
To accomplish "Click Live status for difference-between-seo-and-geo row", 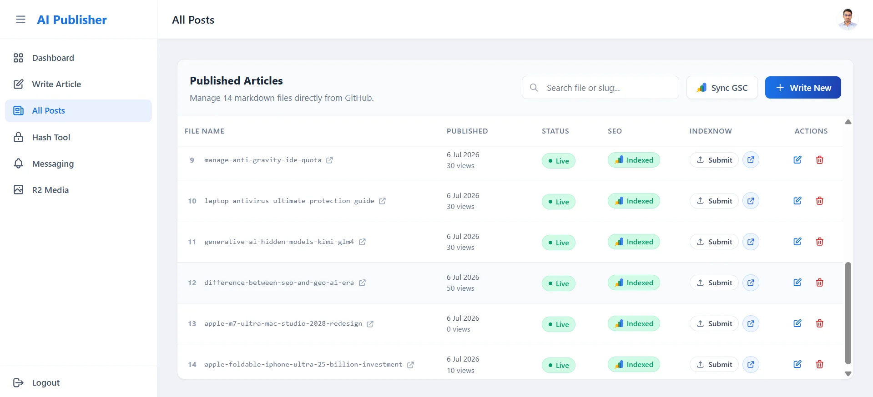I will tap(559, 283).
